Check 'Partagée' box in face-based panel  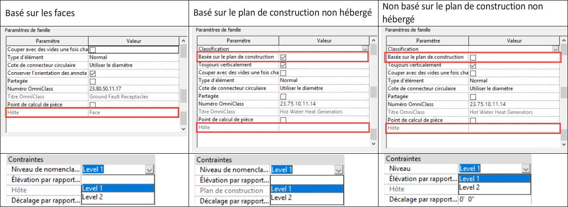coord(93,81)
